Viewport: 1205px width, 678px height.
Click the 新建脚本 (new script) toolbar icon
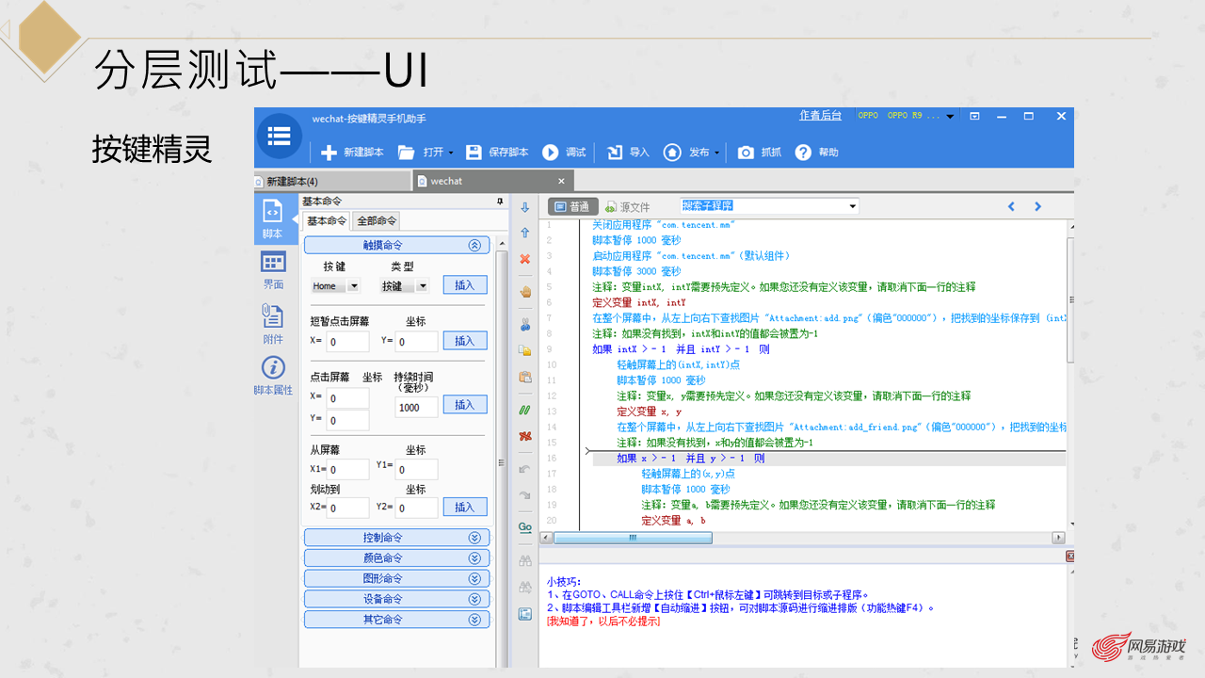329,153
